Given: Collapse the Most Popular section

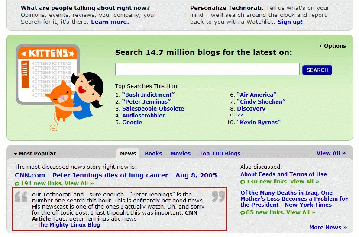Looking at the screenshot, I should click(x=15, y=154).
